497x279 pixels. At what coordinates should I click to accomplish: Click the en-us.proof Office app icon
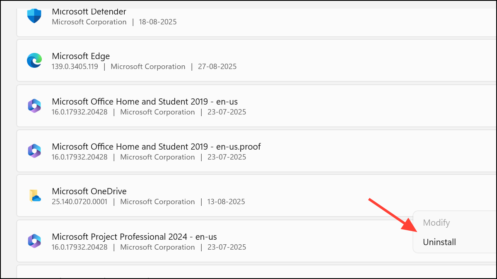34,151
